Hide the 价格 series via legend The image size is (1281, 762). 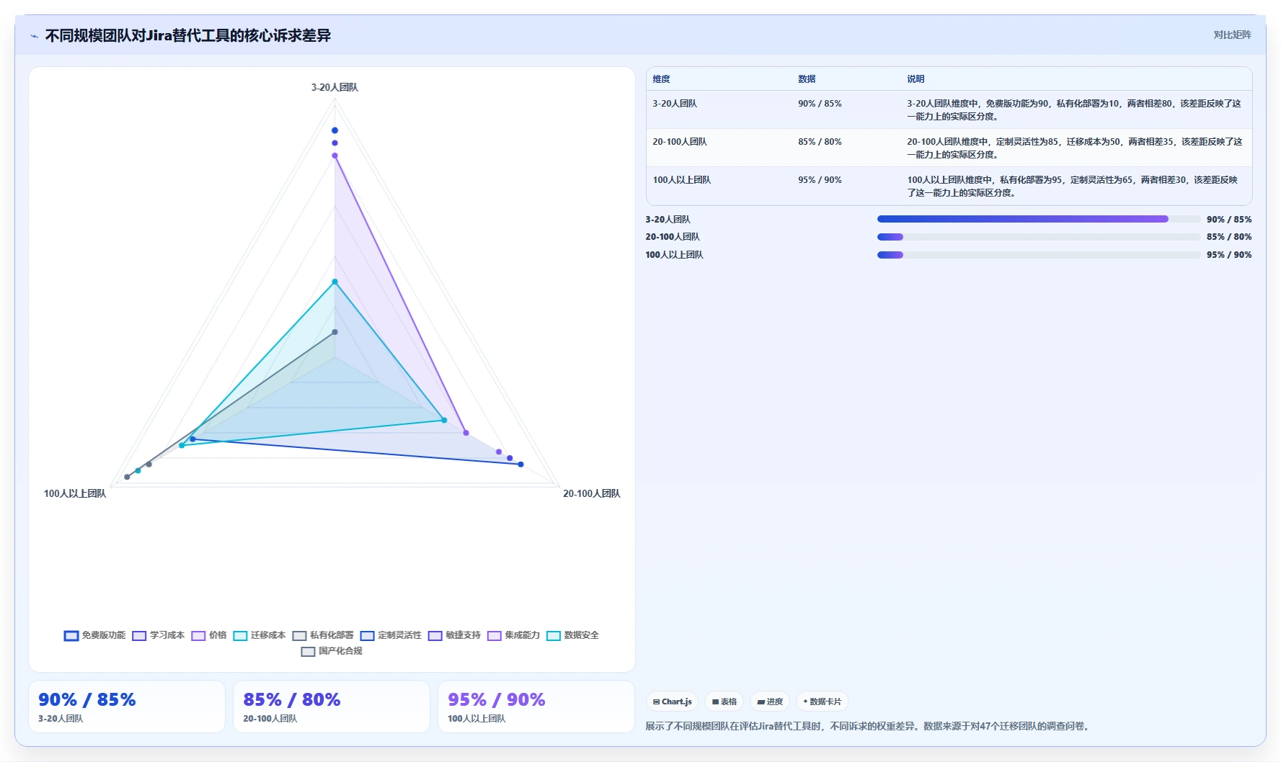coord(209,635)
